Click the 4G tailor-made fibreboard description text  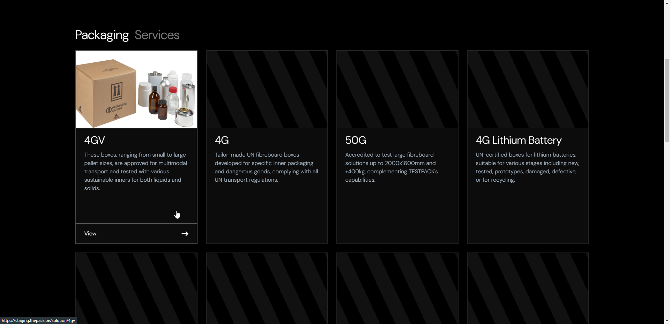pyautogui.click(x=266, y=167)
